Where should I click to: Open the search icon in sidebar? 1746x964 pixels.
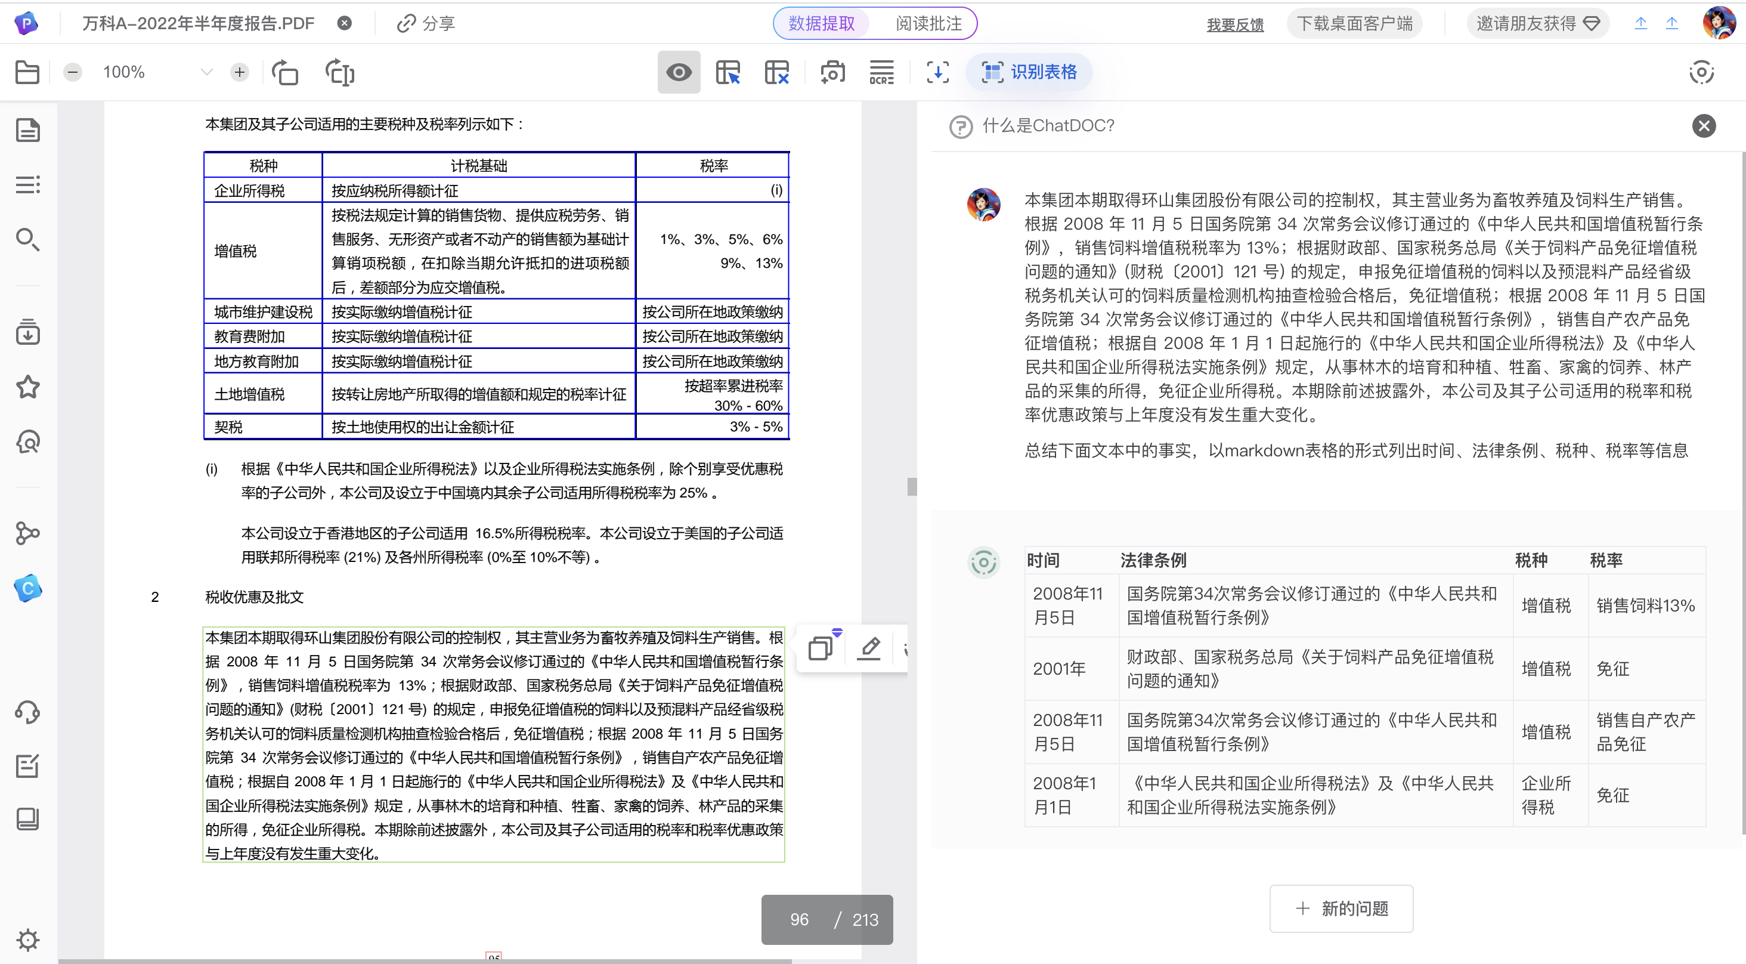tap(27, 239)
